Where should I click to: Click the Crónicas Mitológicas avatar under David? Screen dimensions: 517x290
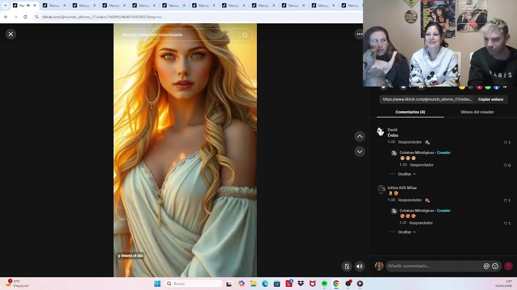[x=394, y=153]
